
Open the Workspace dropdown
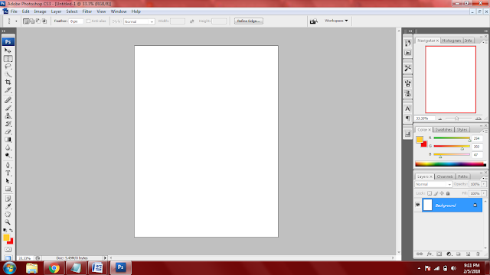(336, 21)
